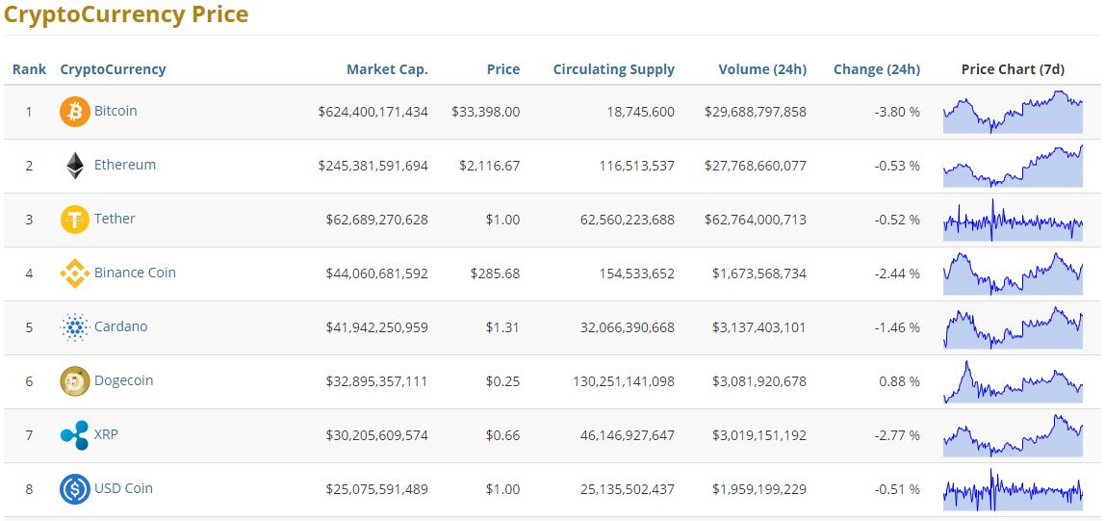Open Bitcoin's 7-day price chart
The height and width of the screenshot is (521, 1105).
click(x=1013, y=112)
